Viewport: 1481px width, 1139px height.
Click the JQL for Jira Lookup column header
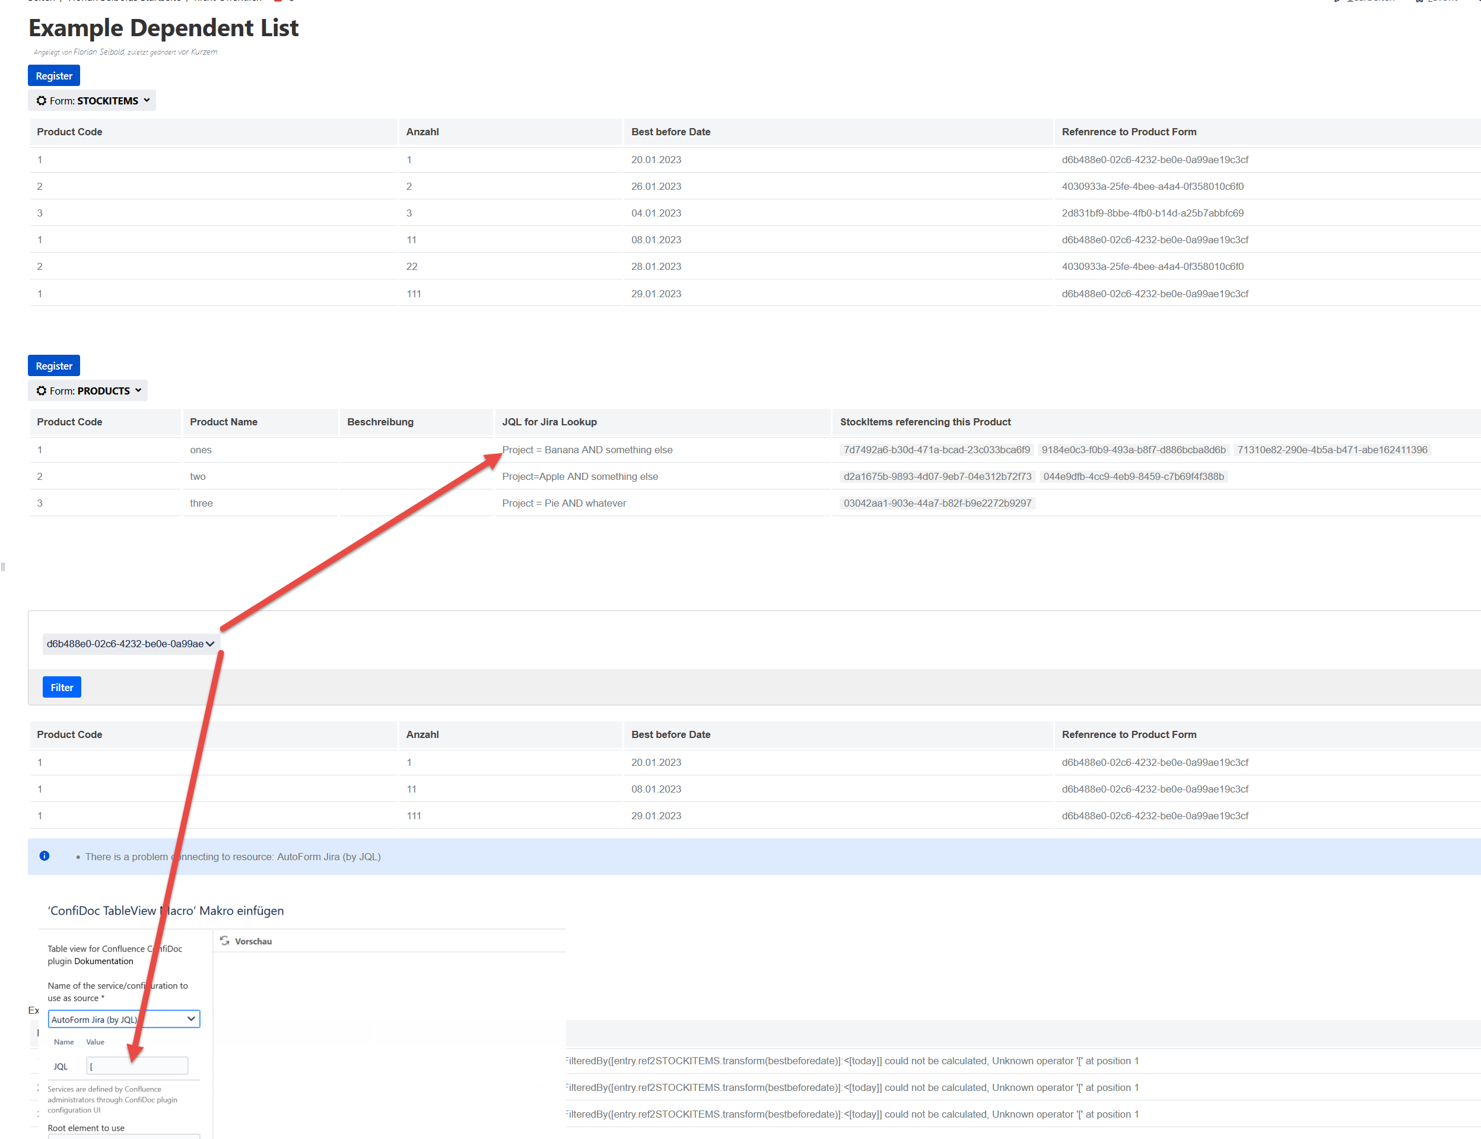click(549, 422)
